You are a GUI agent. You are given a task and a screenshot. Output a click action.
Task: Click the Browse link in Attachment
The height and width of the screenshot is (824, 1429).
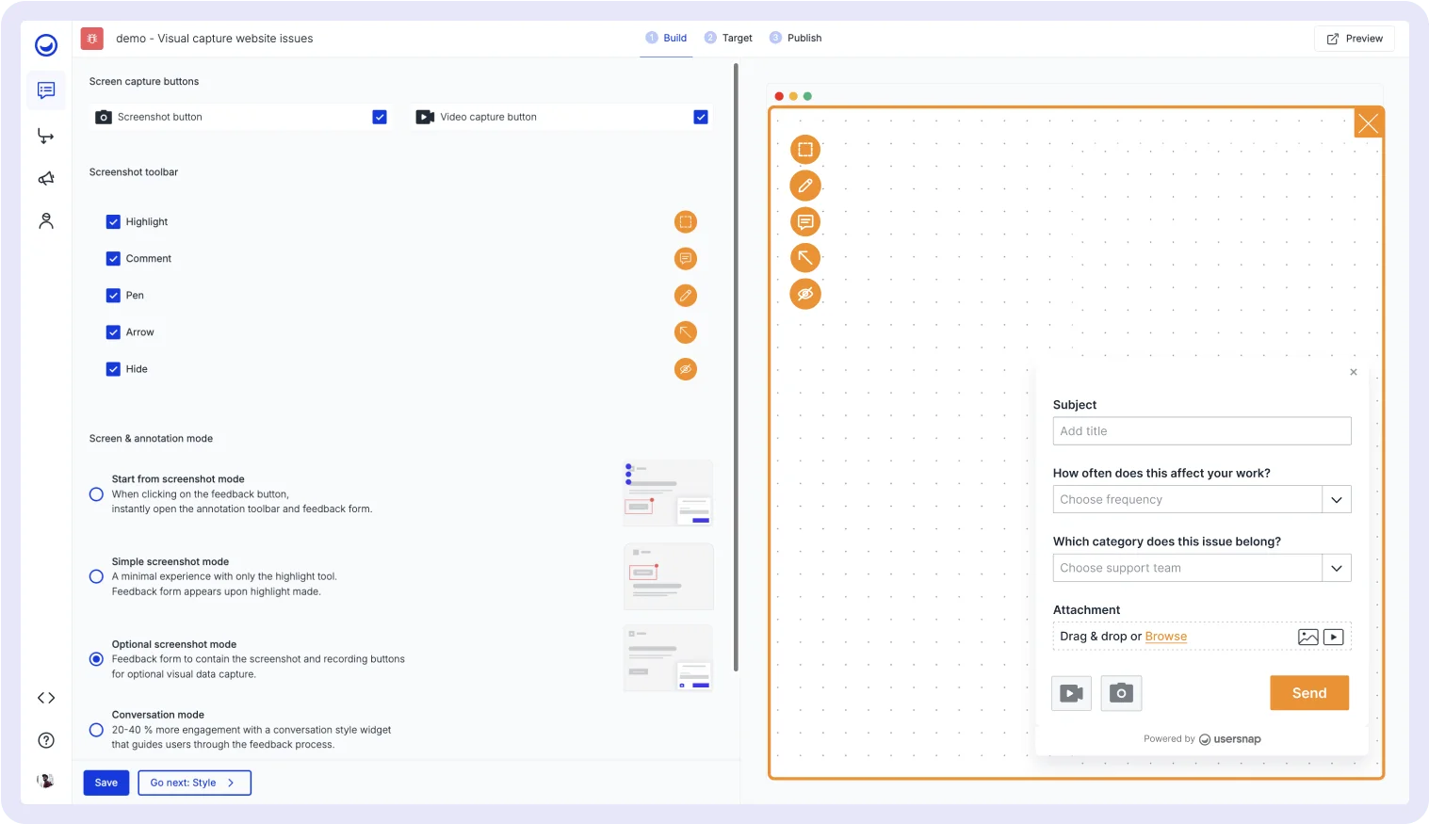[1166, 637]
